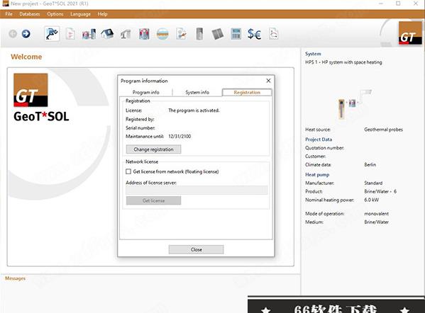Select the Registration tab
Screen dimensions: 425x313
(247, 92)
